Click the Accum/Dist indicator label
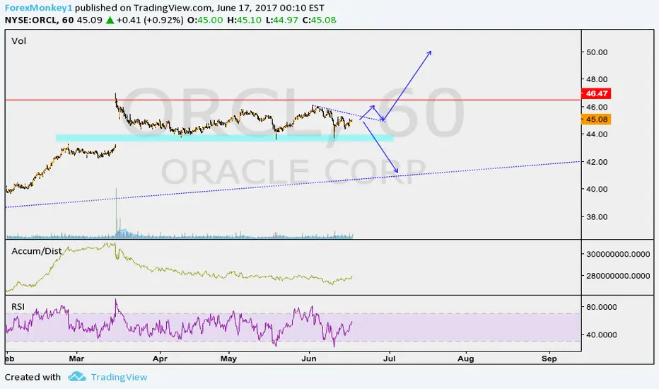The image size is (659, 389). coord(37,251)
